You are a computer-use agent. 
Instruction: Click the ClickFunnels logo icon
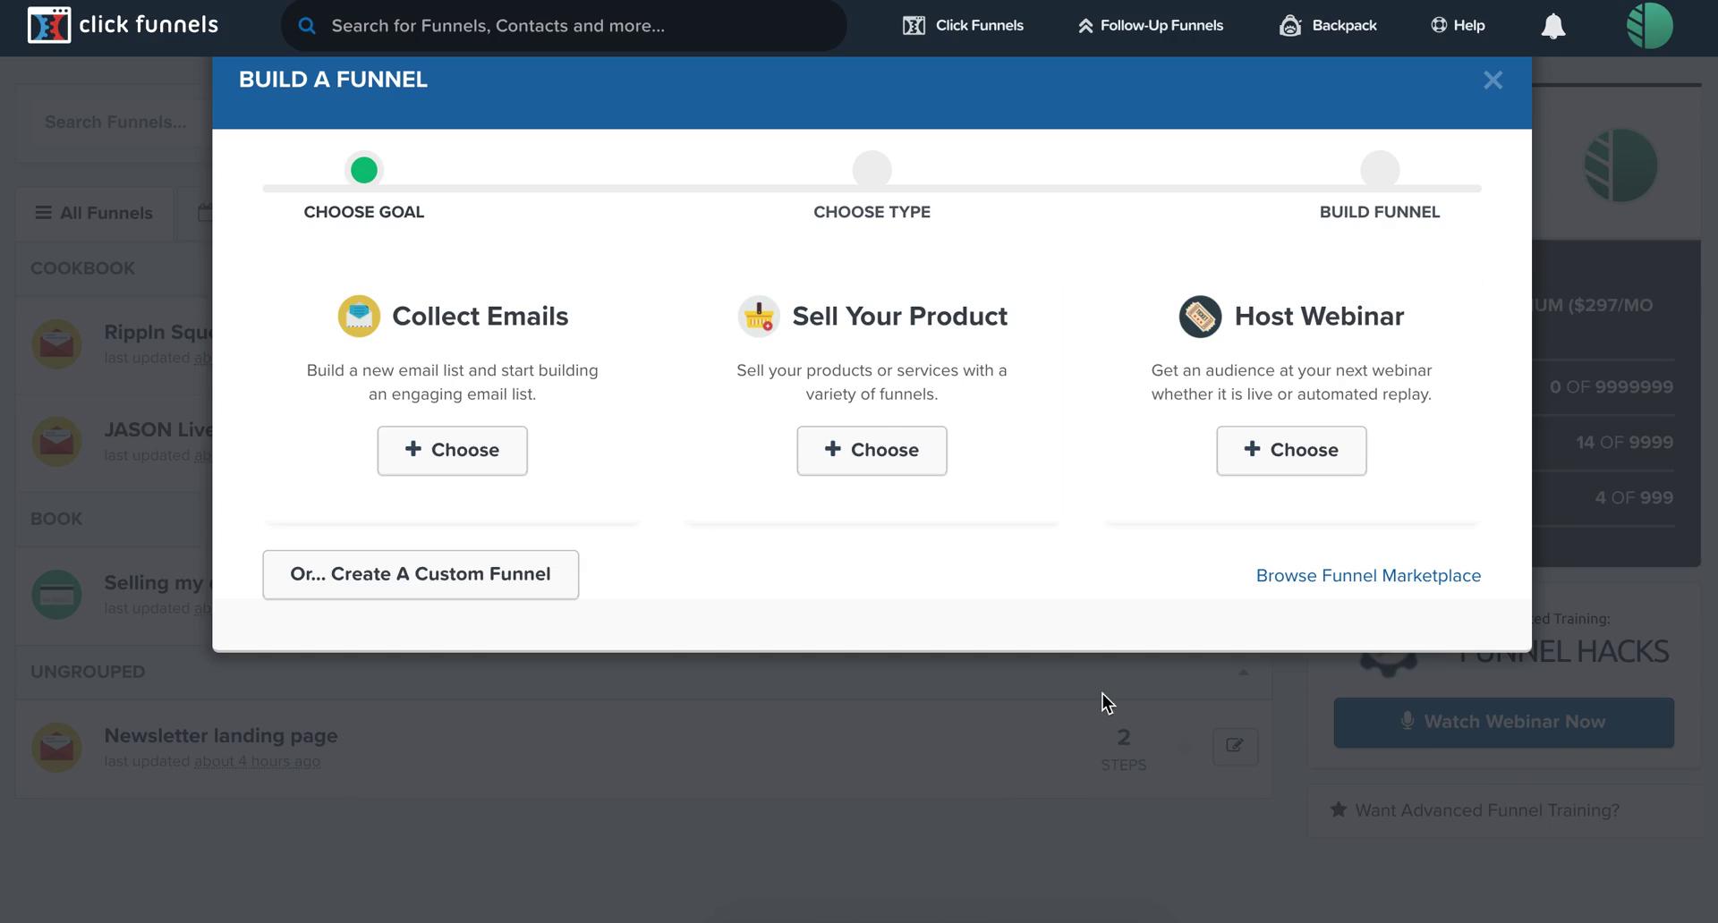[48, 25]
